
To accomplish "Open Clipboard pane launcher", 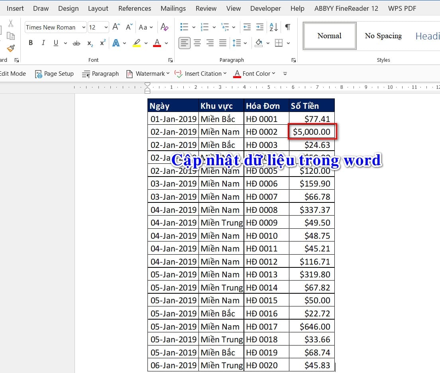I will pos(17,60).
